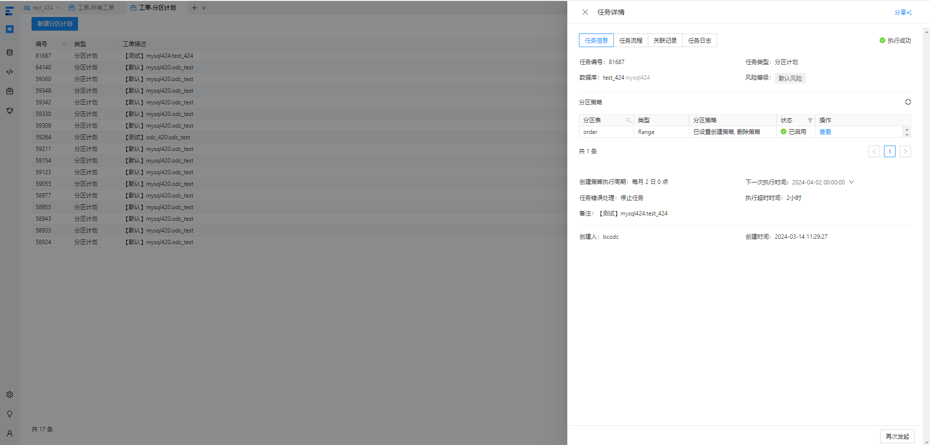The height and width of the screenshot is (445, 930).
Task: Open lightbulb help icon in sidebar
Action: tap(10, 414)
